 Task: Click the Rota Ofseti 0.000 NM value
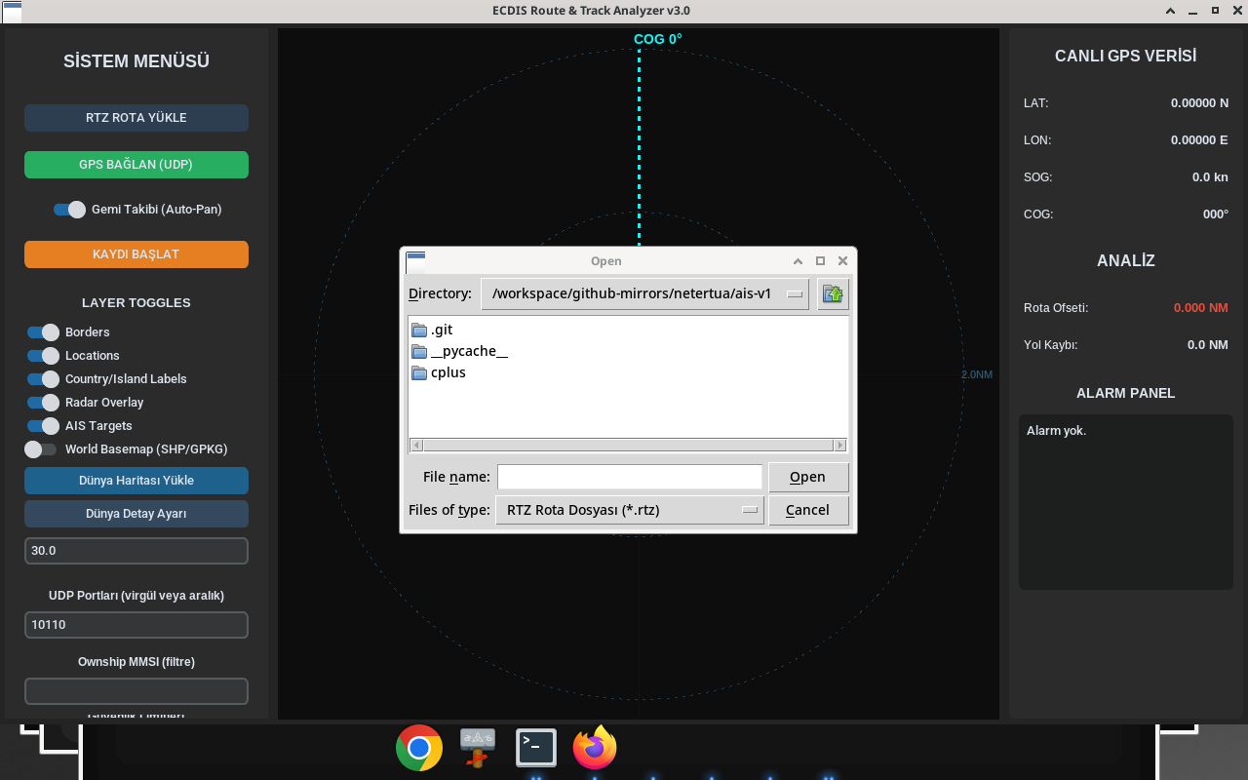1201,307
